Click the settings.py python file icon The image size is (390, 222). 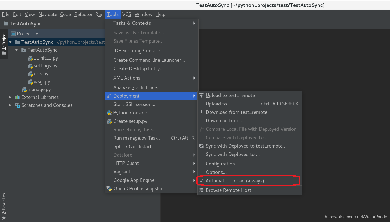click(x=31, y=66)
